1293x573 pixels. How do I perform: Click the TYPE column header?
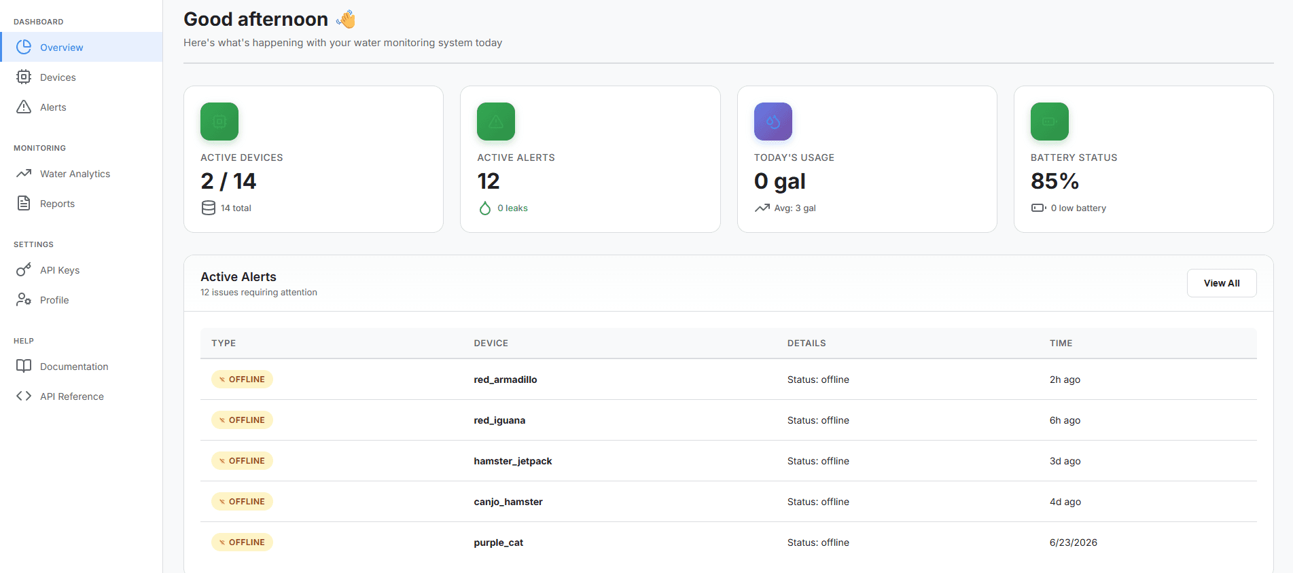[x=224, y=343]
